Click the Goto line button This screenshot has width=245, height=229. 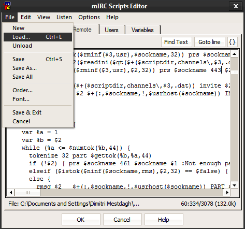tap(210, 42)
